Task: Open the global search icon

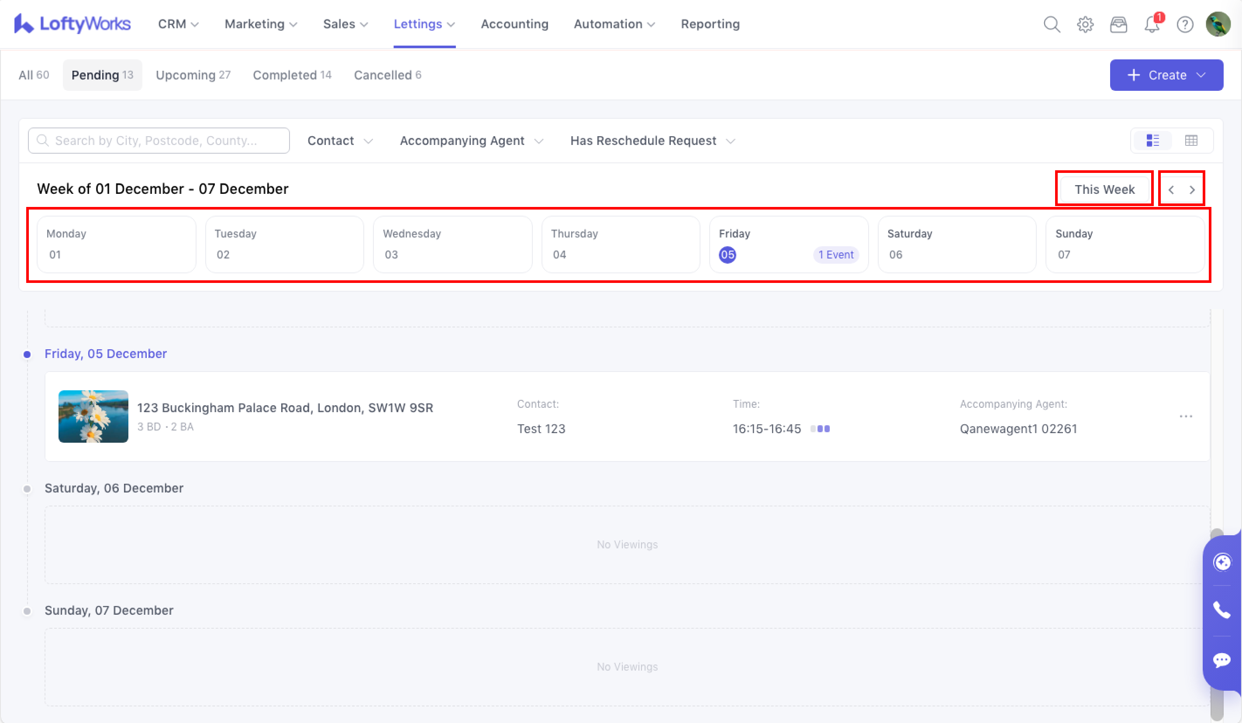Action: pos(1052,24)
